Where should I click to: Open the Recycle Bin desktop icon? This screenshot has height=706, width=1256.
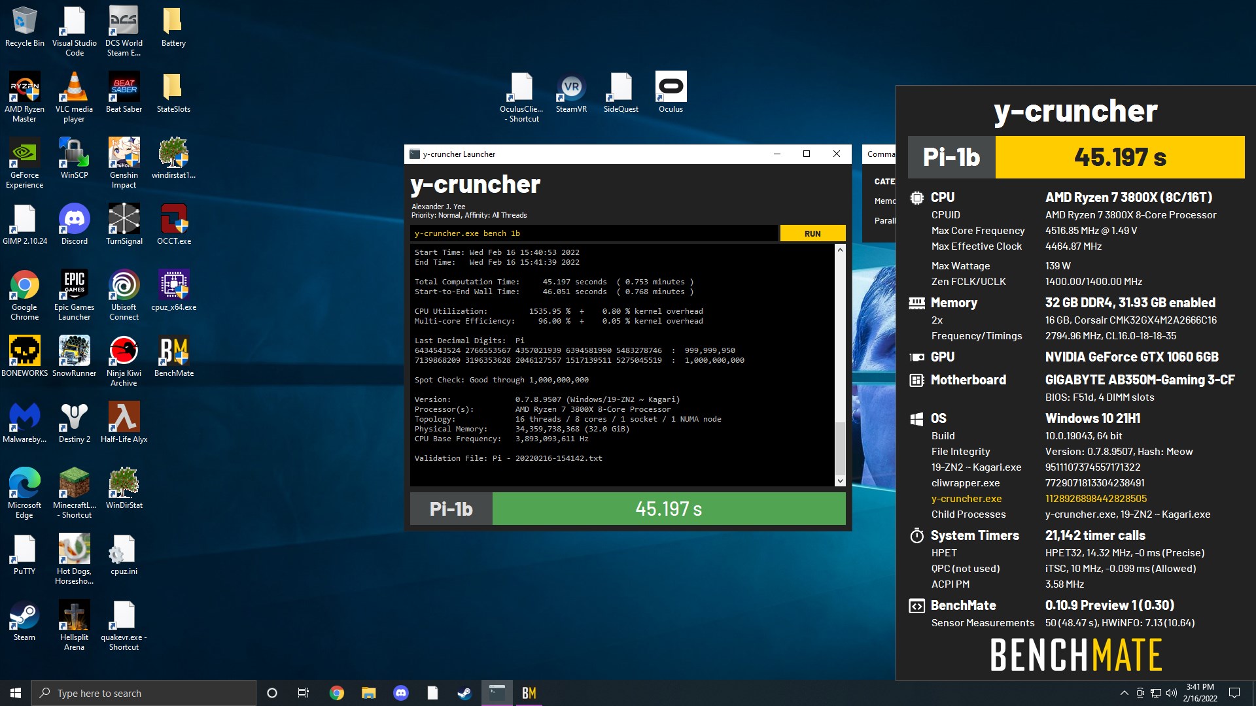[x=25, y=27]
